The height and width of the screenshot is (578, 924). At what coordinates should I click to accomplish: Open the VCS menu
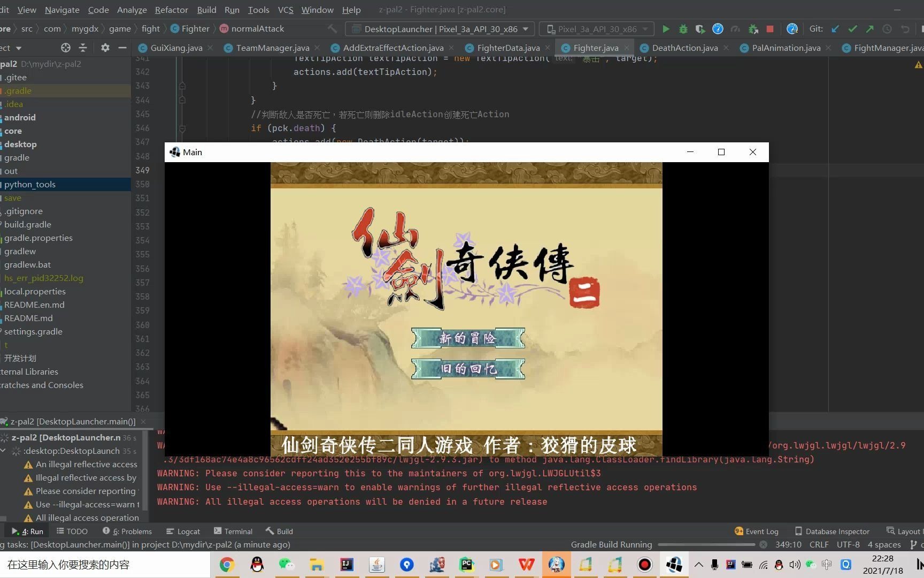[286, 10]
